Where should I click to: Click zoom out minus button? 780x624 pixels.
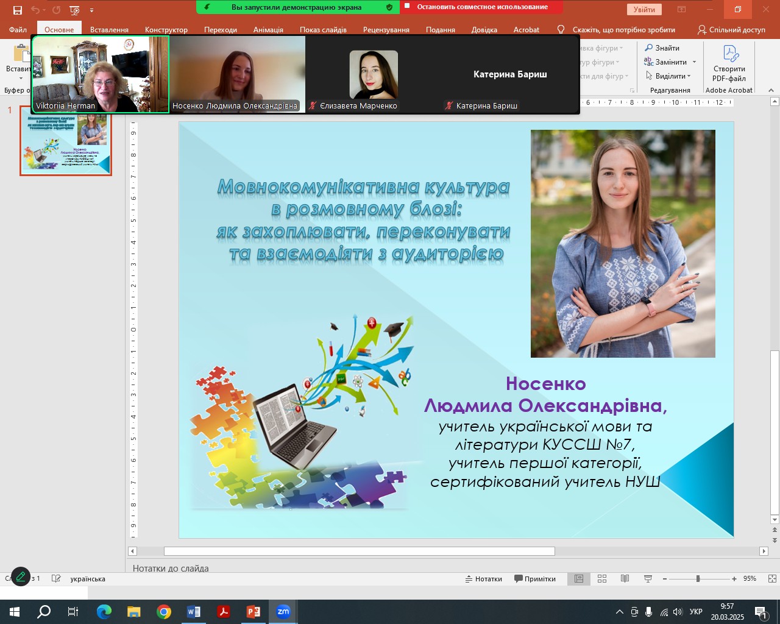click(665, 579)
